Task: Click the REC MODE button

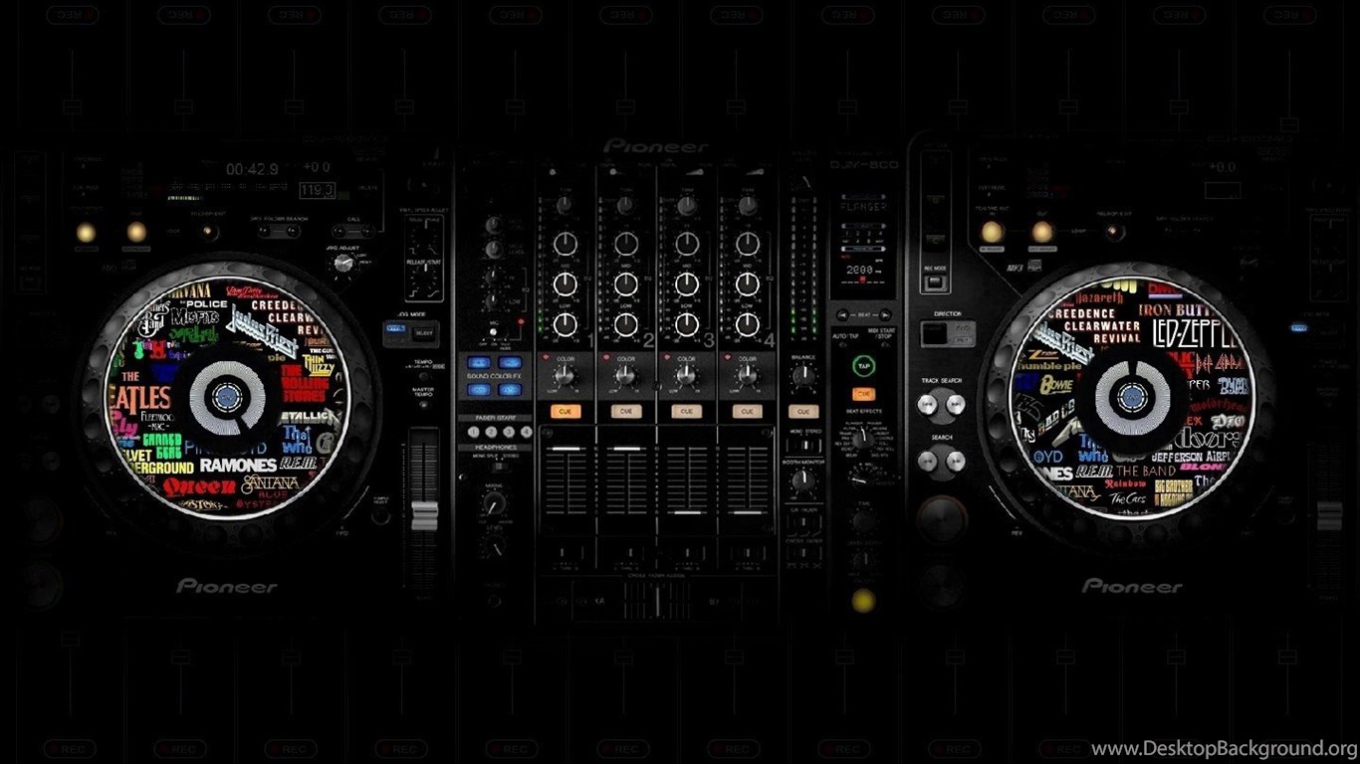Action: [x=935, y=283]
